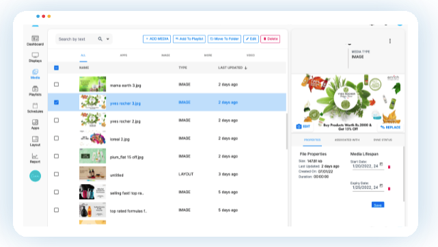The height and width of the screenshot is (247, 438).
Task: Click the Add Media button
Action: 156,39
